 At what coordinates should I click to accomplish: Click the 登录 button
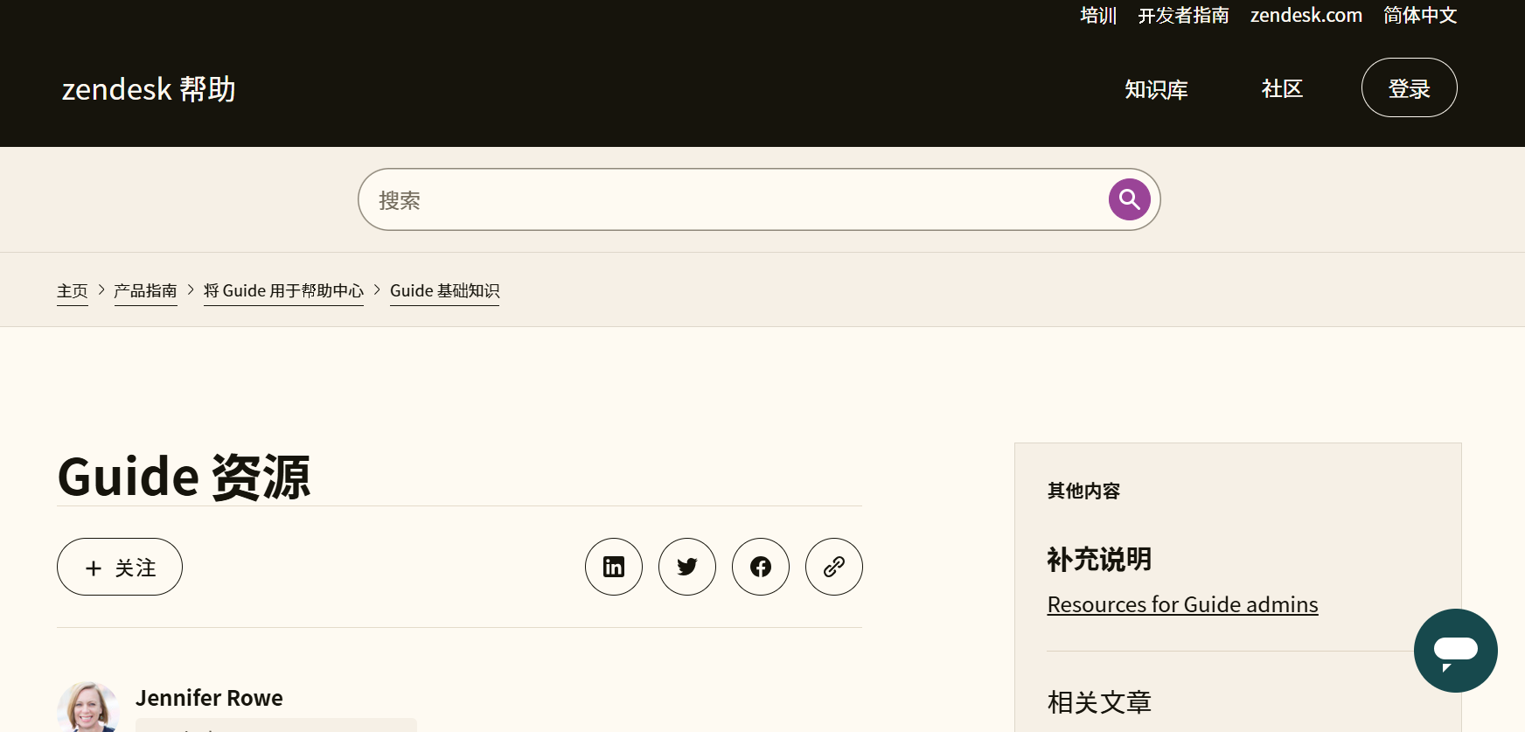pos(1410,87)
